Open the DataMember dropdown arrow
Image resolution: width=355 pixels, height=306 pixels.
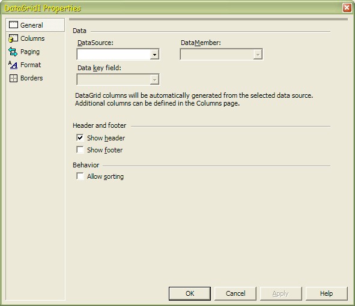(258, 54)
